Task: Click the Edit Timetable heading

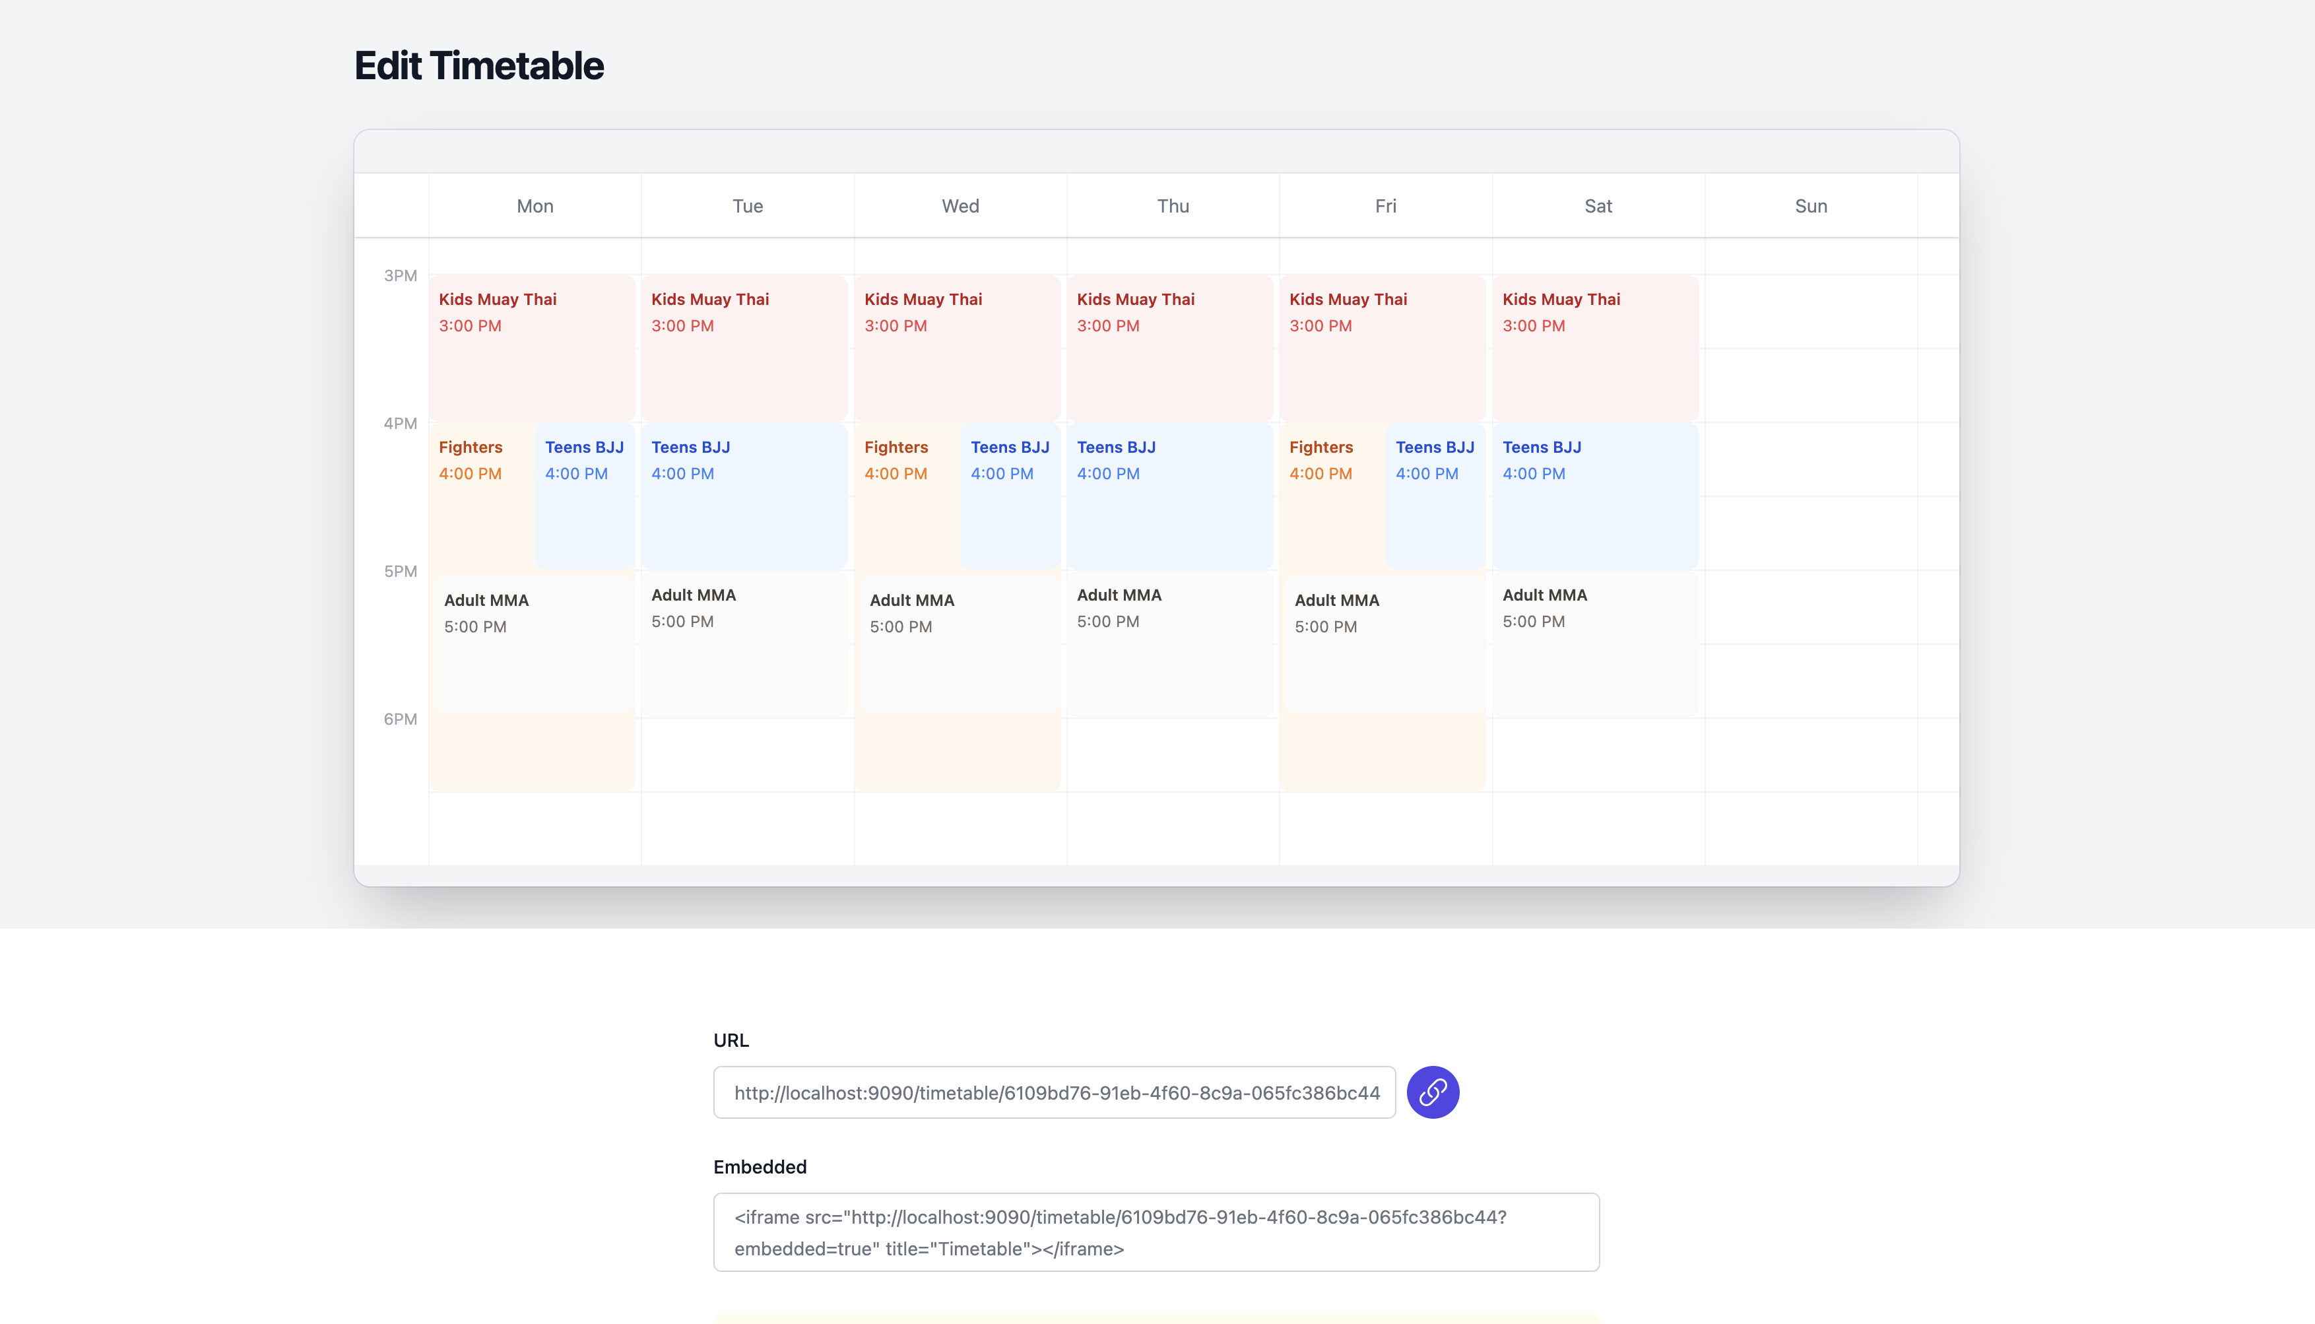Action: 479,65
